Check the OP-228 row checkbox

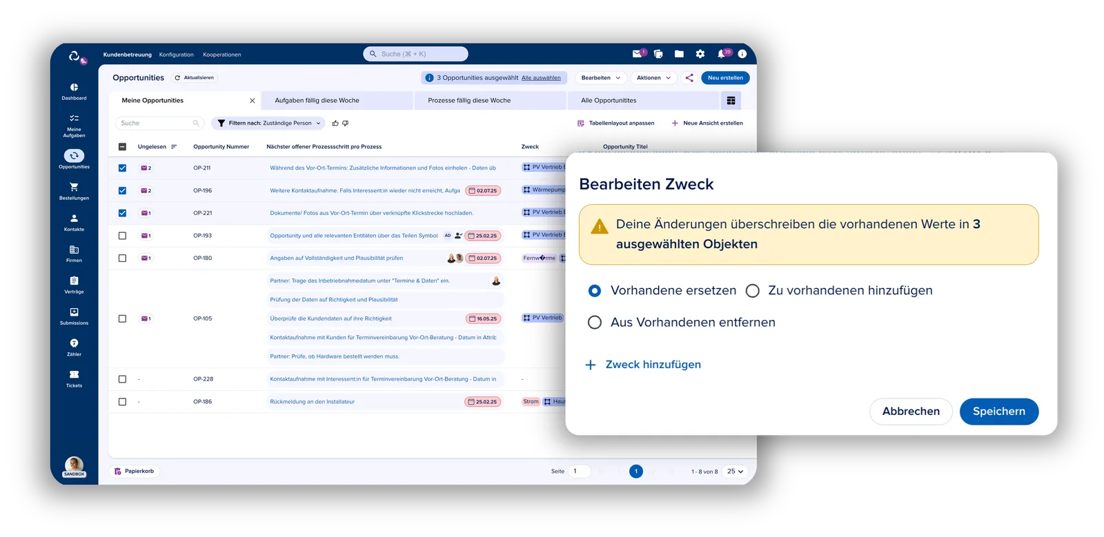tap(122, 379)
